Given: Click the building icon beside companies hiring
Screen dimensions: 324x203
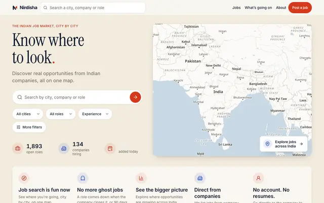Looking at the screenshot, I should pyautogui.click(x=64, y=148).
